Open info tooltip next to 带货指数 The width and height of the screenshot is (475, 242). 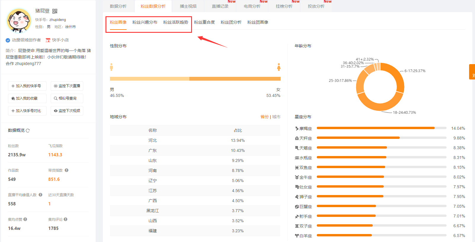pyautogui.click(x=67, y=170)
